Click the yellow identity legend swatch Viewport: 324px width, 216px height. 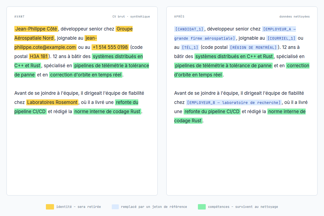pyautogui.click(x=50, y=207)
